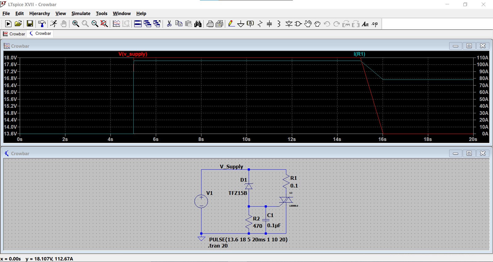Screen dimensions: 493x262
Task: Open Print Setup icon
Action: (x=220, y=24)
